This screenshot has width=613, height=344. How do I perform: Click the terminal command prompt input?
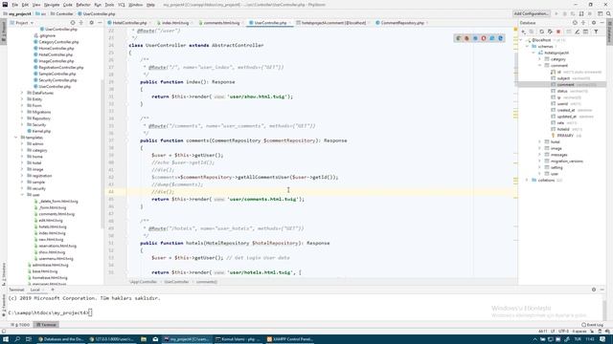pyautogui.click(x=90, y=312)
